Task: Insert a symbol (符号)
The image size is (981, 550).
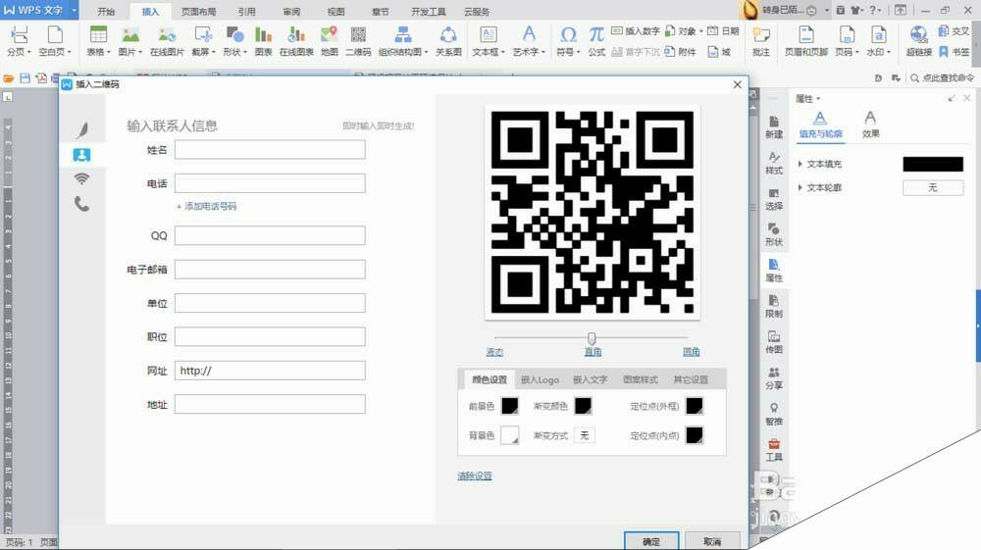Action: pyautogui.click(x=568, y=41)
